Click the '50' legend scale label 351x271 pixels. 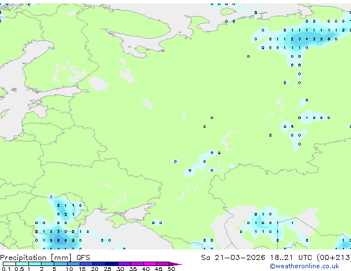(x=171, y=269)
